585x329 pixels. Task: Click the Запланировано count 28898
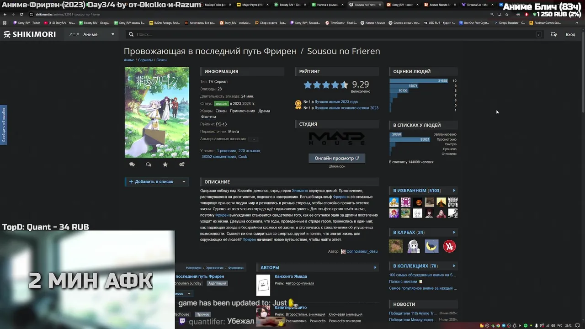click(396, 134)
